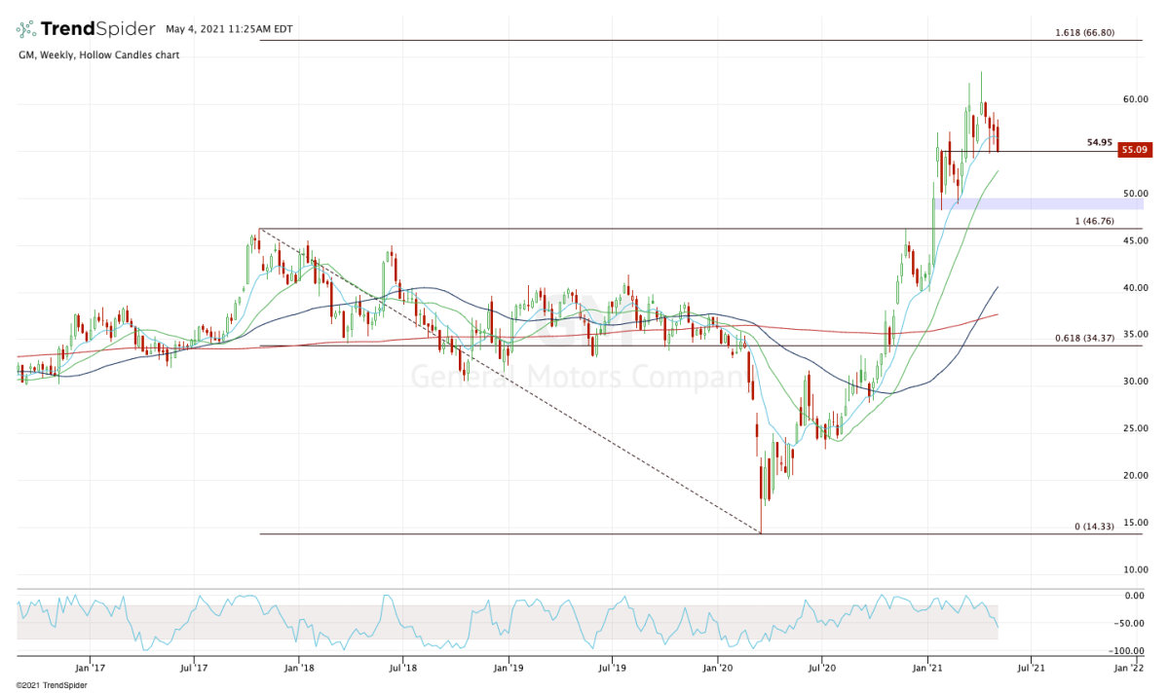The width and height of the screenshot is (1169, 693).
Task: Click the 54.95 price level label
Action: point(1100,142)
